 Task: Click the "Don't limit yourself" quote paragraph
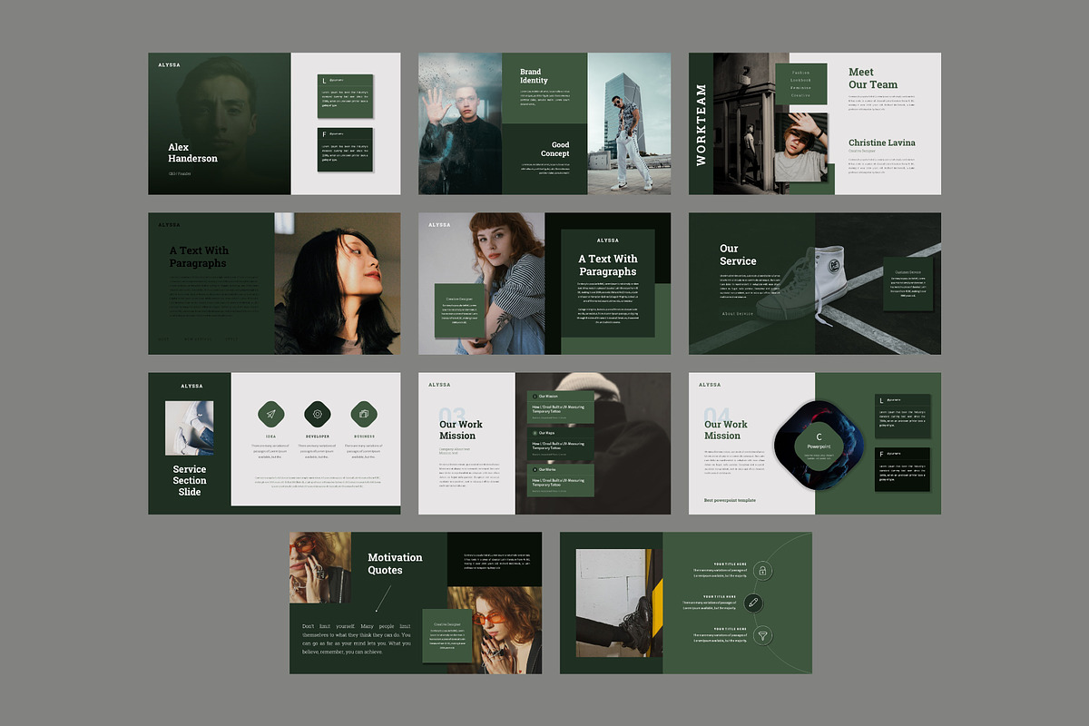coord(357,638)
